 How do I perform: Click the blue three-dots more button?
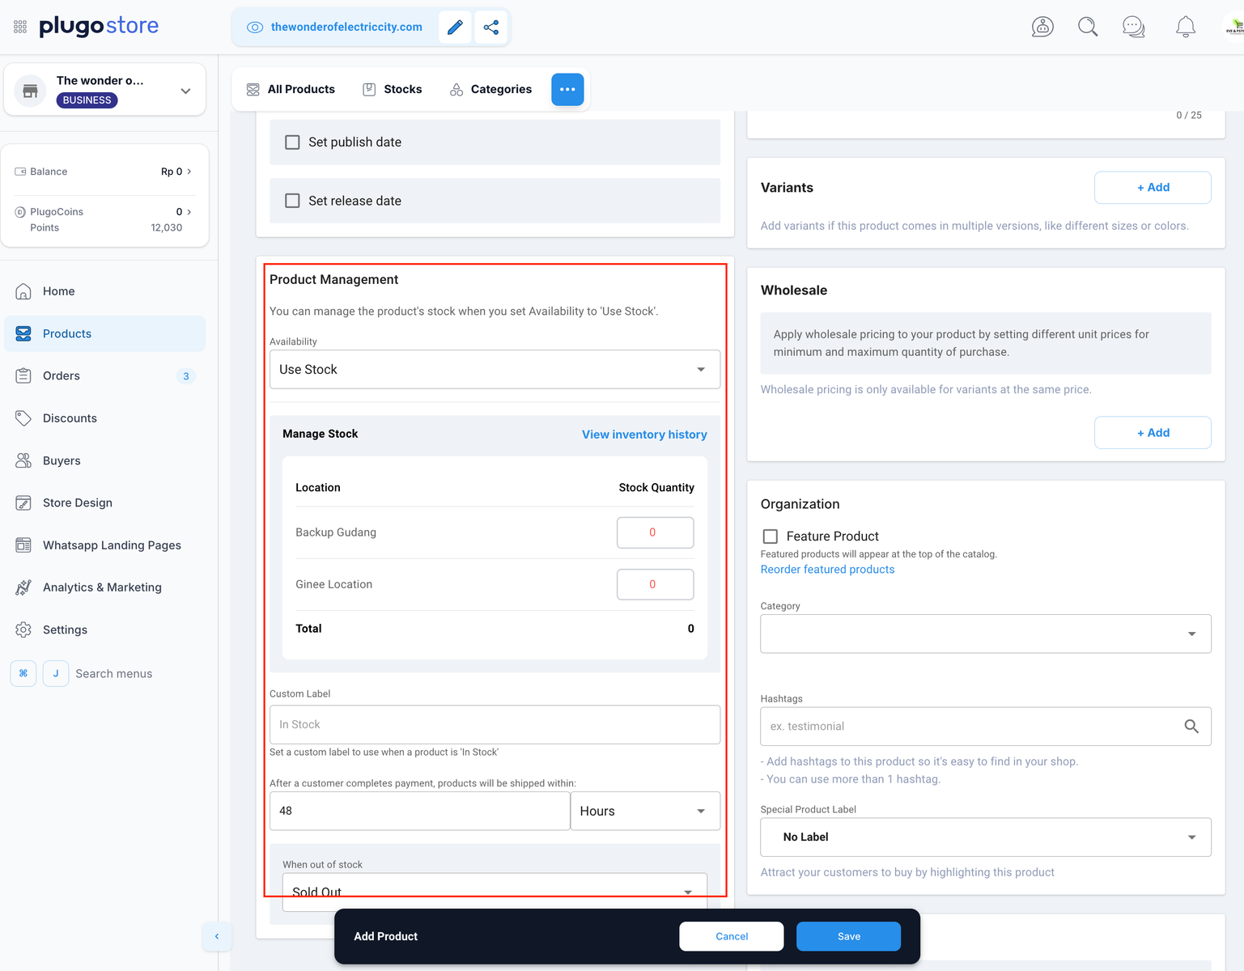567,89
